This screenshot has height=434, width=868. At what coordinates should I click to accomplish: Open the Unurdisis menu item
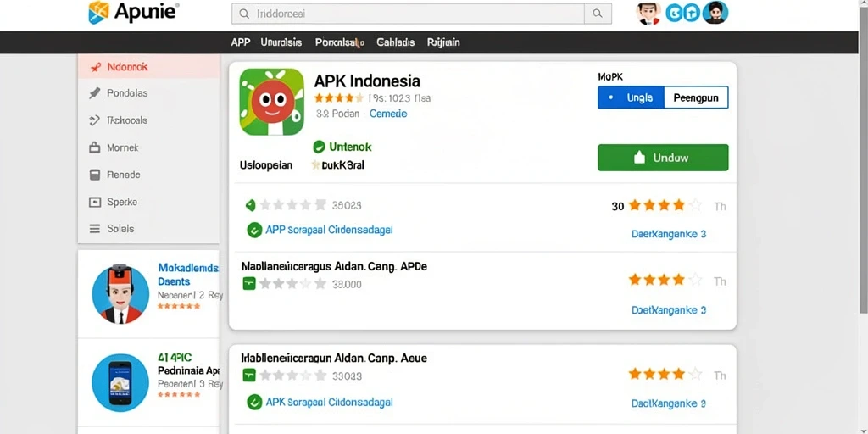pyautogui.click(x=281, y=42)
